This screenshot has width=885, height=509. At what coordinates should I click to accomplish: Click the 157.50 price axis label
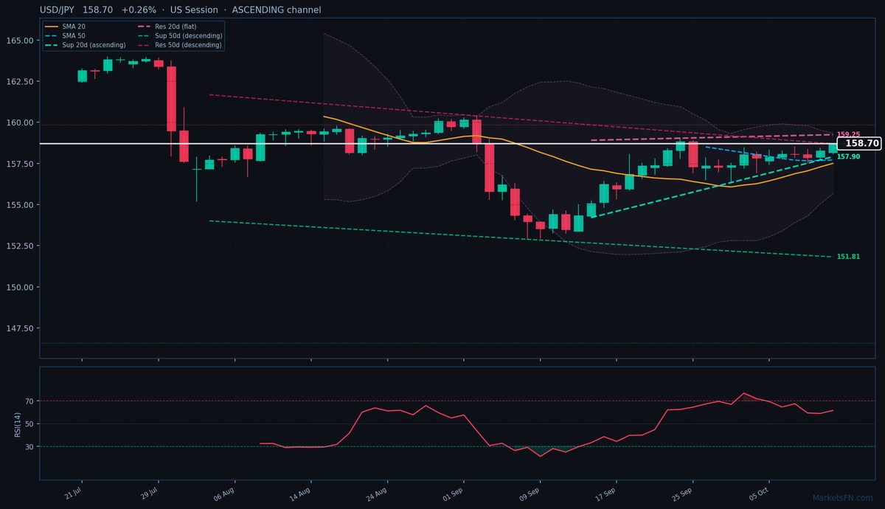21,164
